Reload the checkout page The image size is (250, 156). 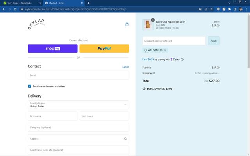[15, 9]
